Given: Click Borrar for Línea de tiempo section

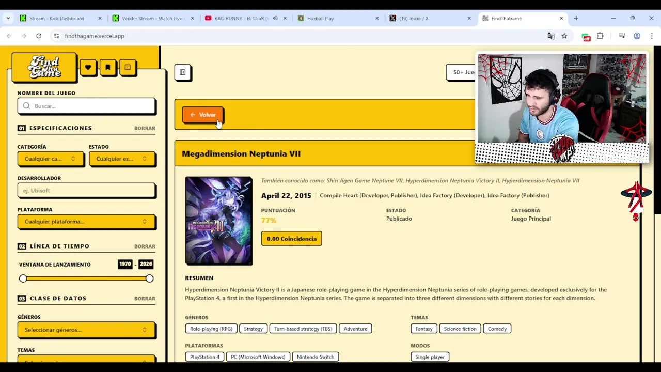Looking at the screenshot, I should click(145, 246).
